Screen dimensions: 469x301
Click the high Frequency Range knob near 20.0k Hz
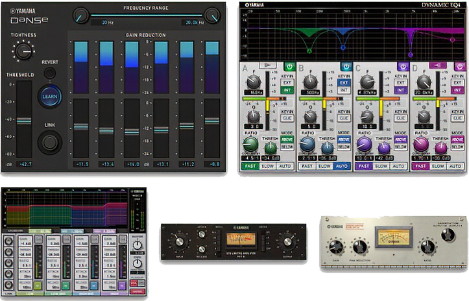click(211, 15)
